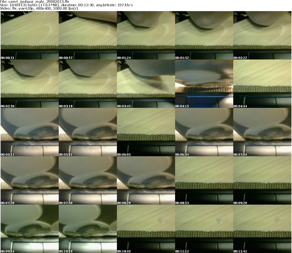Screen dimensions: 292x253
Task: Click the frame stamped 00:09:20
Action: [x=262, y=180]
